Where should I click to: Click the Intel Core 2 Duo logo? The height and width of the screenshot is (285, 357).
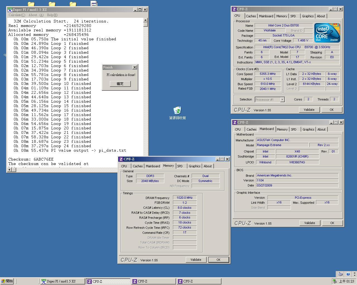pos(327,33)
